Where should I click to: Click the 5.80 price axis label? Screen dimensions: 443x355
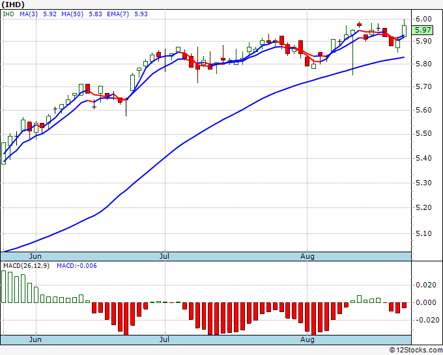pyautogui.click(x=423, y=64)
